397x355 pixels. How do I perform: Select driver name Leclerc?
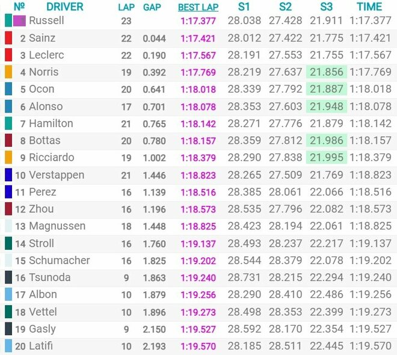pos(46,55)
